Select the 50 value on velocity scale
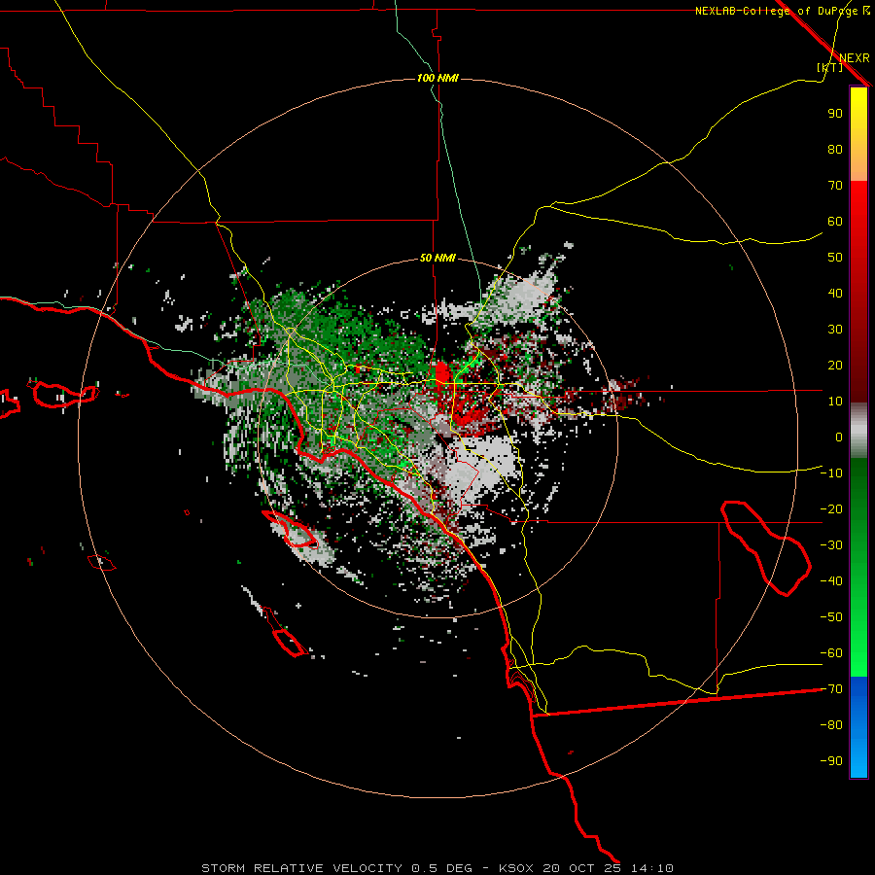The width and height of the screenshot is (875, 875). tap(835, 258)
